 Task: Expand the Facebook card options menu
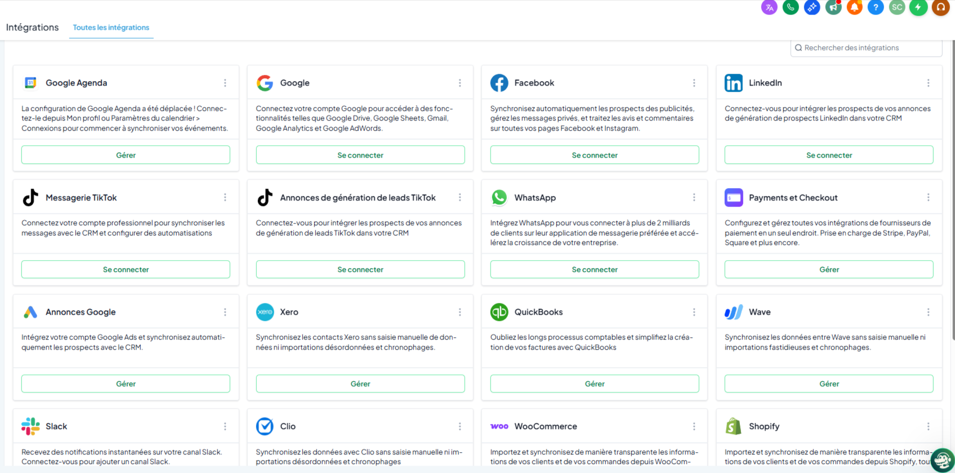point(694,83)
